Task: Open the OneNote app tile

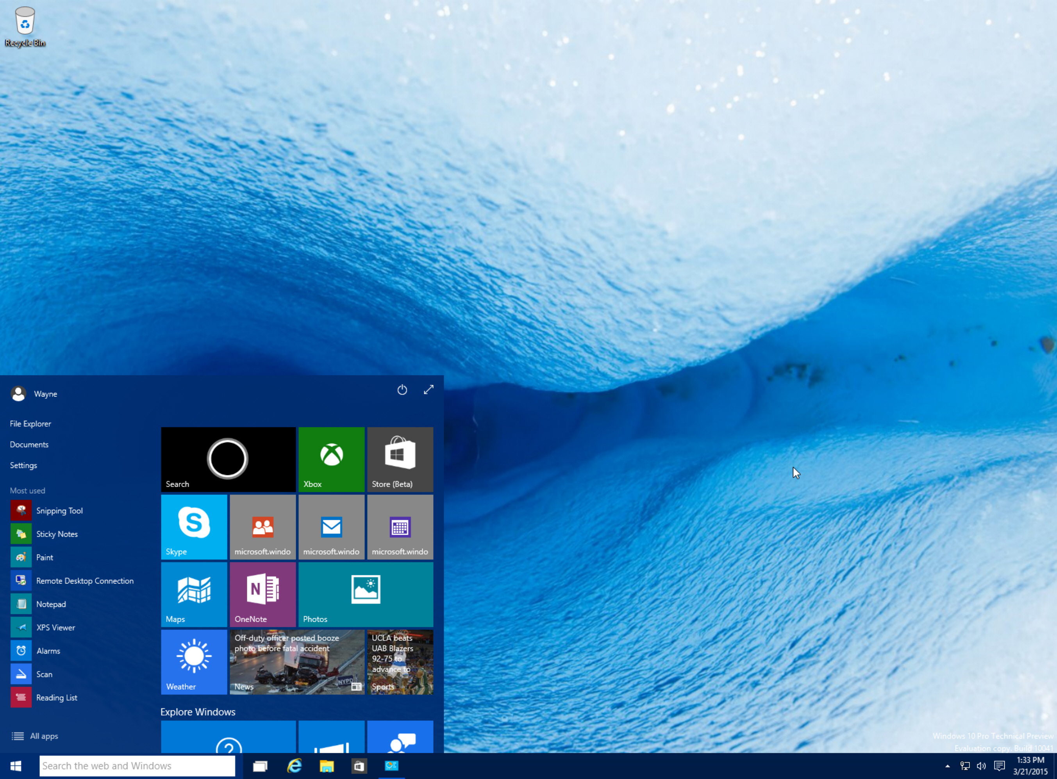Action: tap(262, 594)
